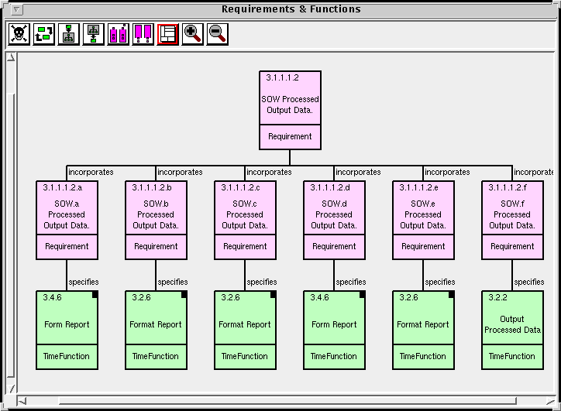Zoom out with the minus magnifier

coord(218,34)
